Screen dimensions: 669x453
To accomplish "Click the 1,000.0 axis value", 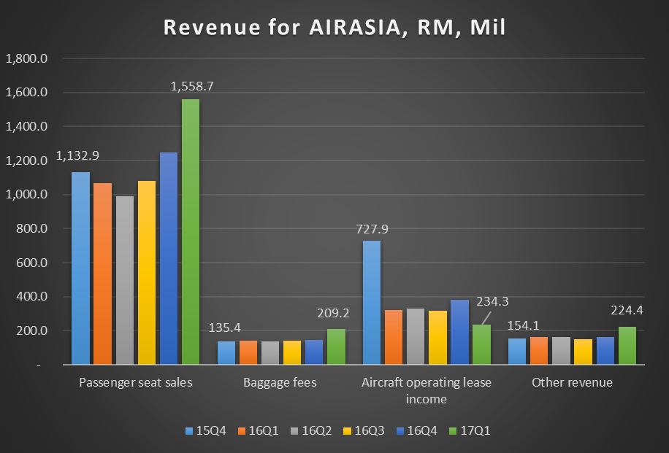I will click(26, 195).
